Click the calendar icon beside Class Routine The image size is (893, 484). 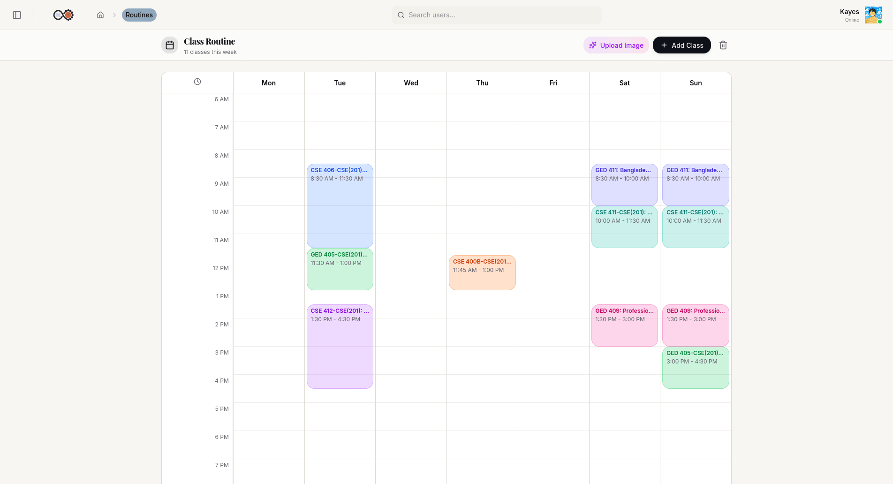click(x=170, y=45)
